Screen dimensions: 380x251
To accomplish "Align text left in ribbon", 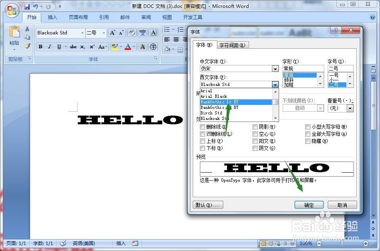I will [x=167, y=40].
